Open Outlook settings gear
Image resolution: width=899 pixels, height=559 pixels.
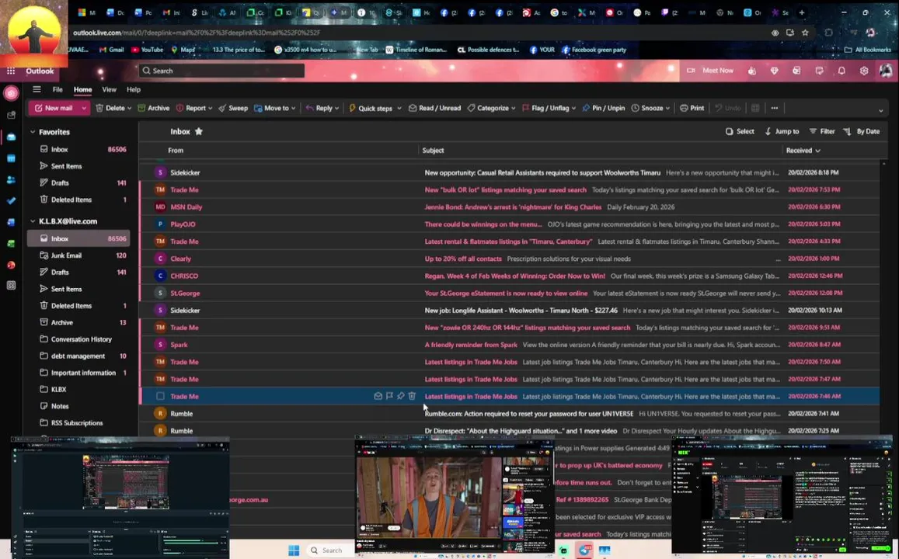[x=864, y=71]
